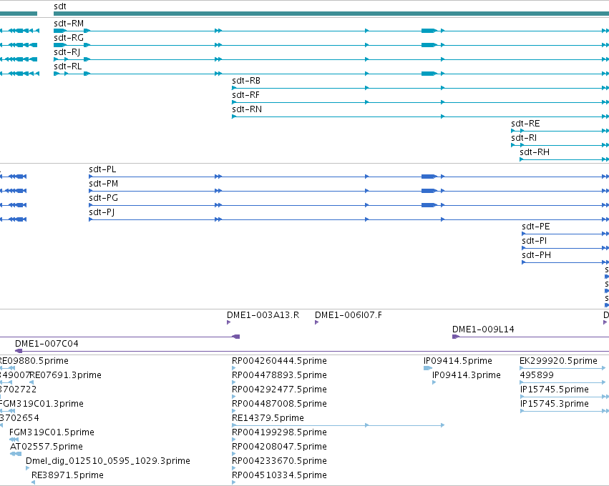The image size is (609, 486).
Task: Select the RP004199298.5prime label
Action: coord(279,432)
